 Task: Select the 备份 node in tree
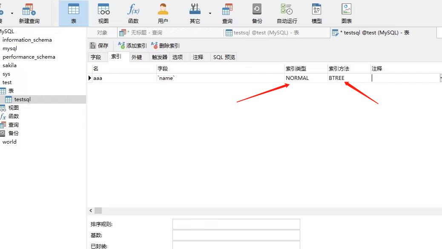tap(13, 133)
